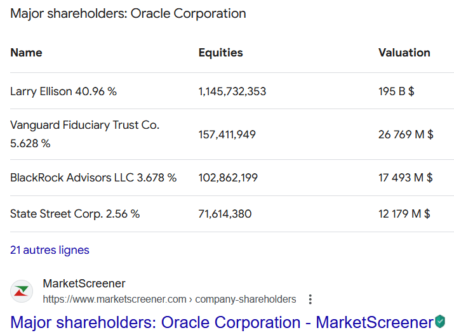Click the MarketScreener favicon logo

coord(22,291)
